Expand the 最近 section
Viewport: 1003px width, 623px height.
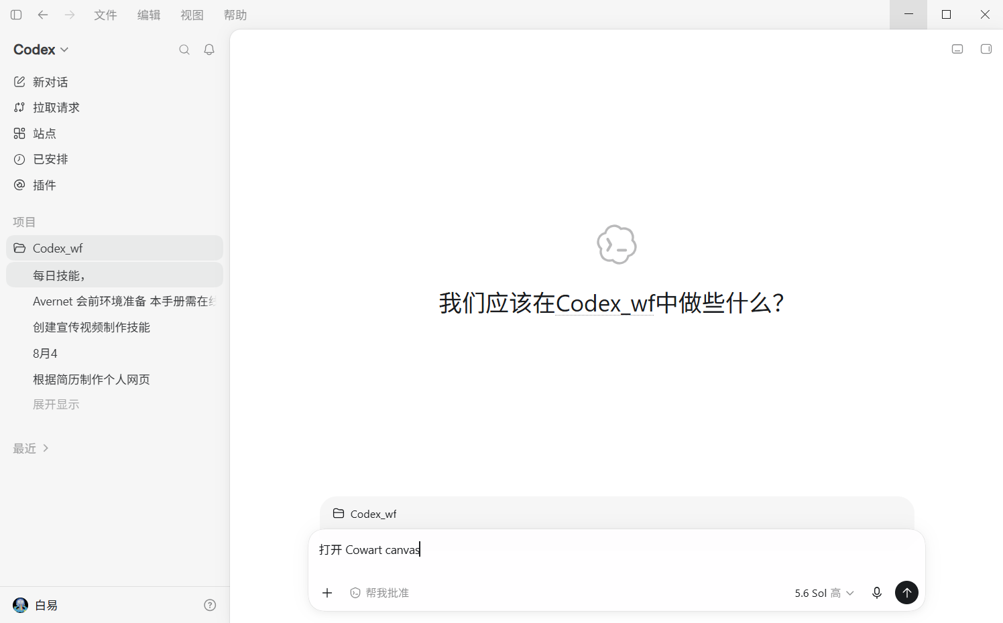pyautogui.click(x=31, y=448)
